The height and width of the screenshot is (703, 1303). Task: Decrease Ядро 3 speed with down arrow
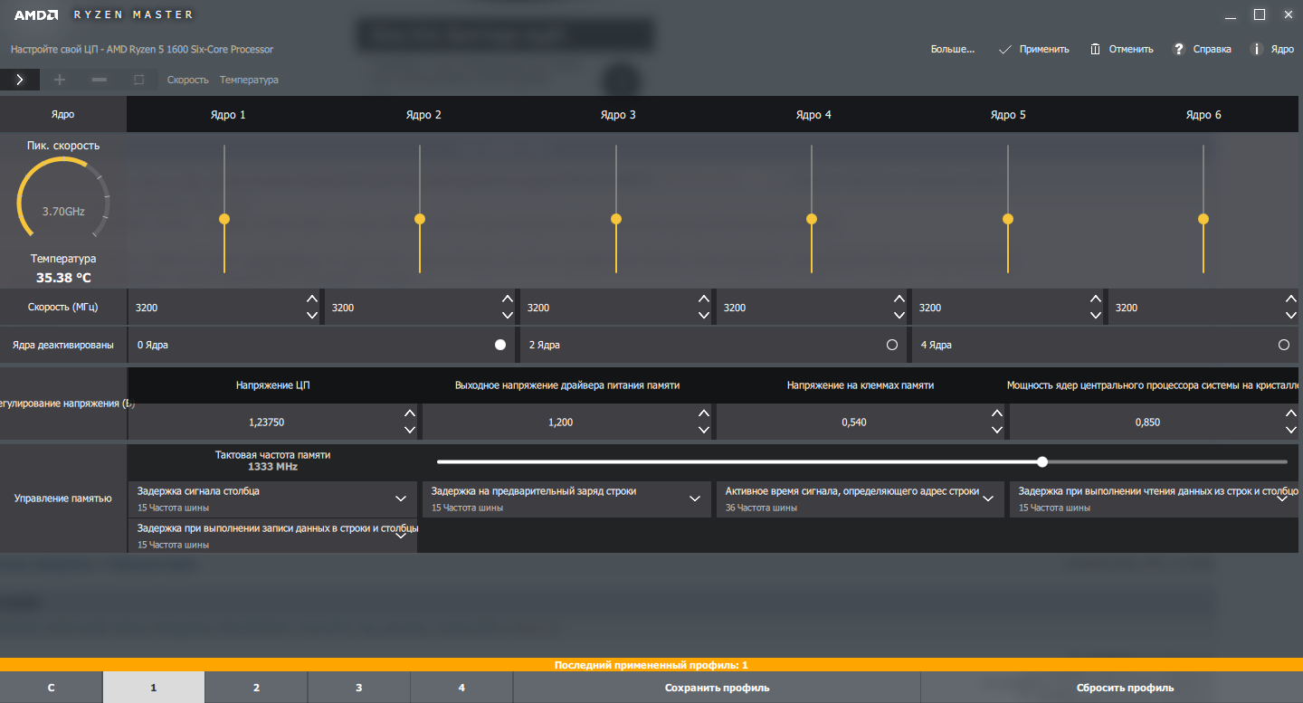(x=703, y=315)
